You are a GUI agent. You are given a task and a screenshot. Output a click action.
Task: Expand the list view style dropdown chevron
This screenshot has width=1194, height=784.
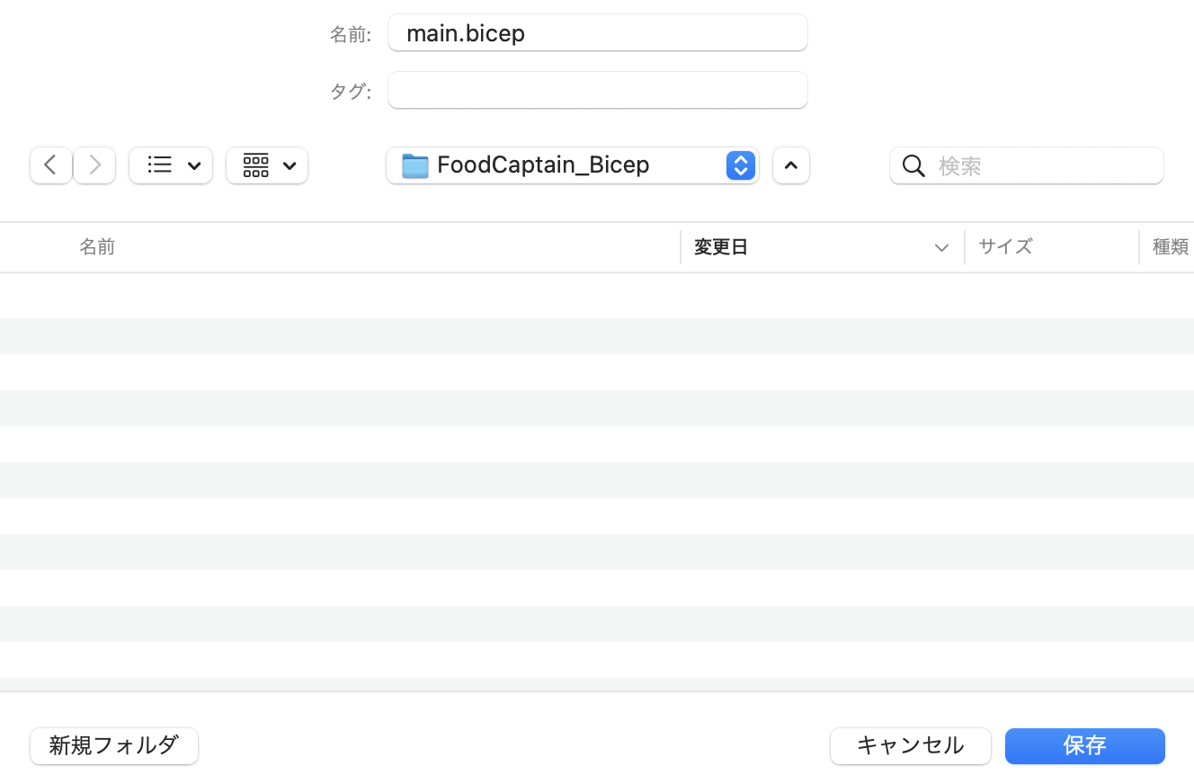[x=194, y=165]
